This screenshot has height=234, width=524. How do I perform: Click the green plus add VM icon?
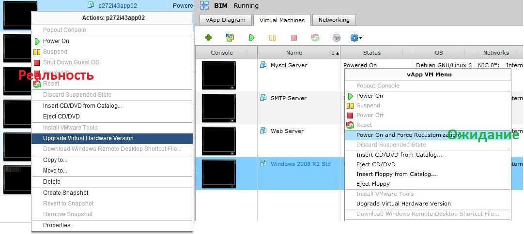(x=208, y=38)
